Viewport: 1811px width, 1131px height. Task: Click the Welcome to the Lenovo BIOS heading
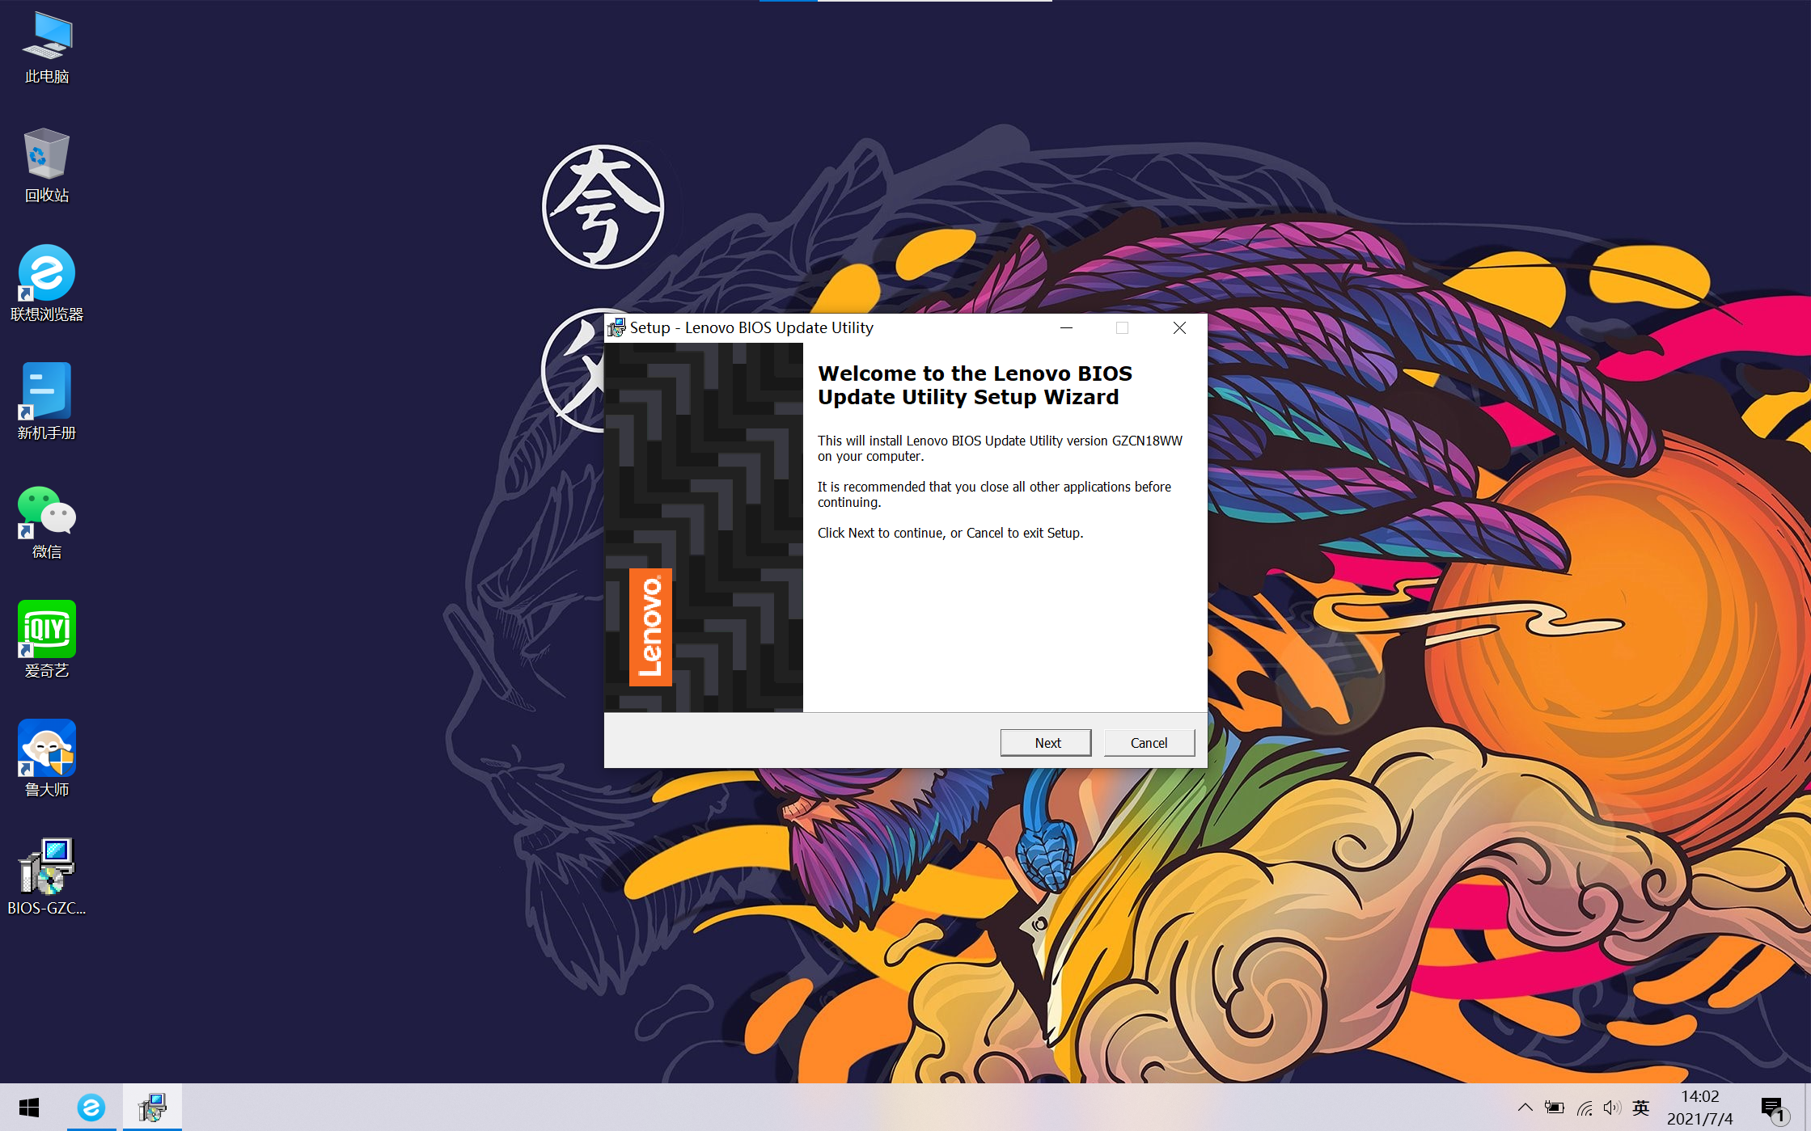point(975,385)
